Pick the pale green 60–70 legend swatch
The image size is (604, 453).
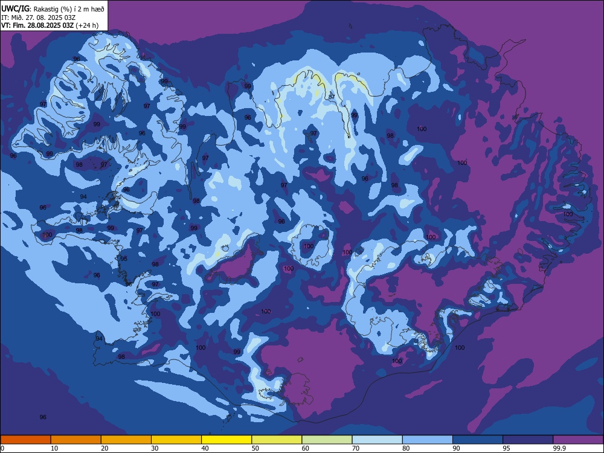click(x=327, y=440)
